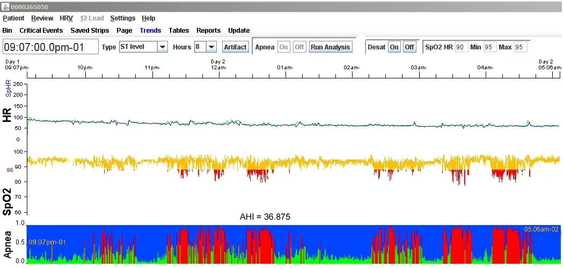Click the 09:07pm-01 label in Apnea chart
Screen dimensions: 564x268
tap(47, 242)
